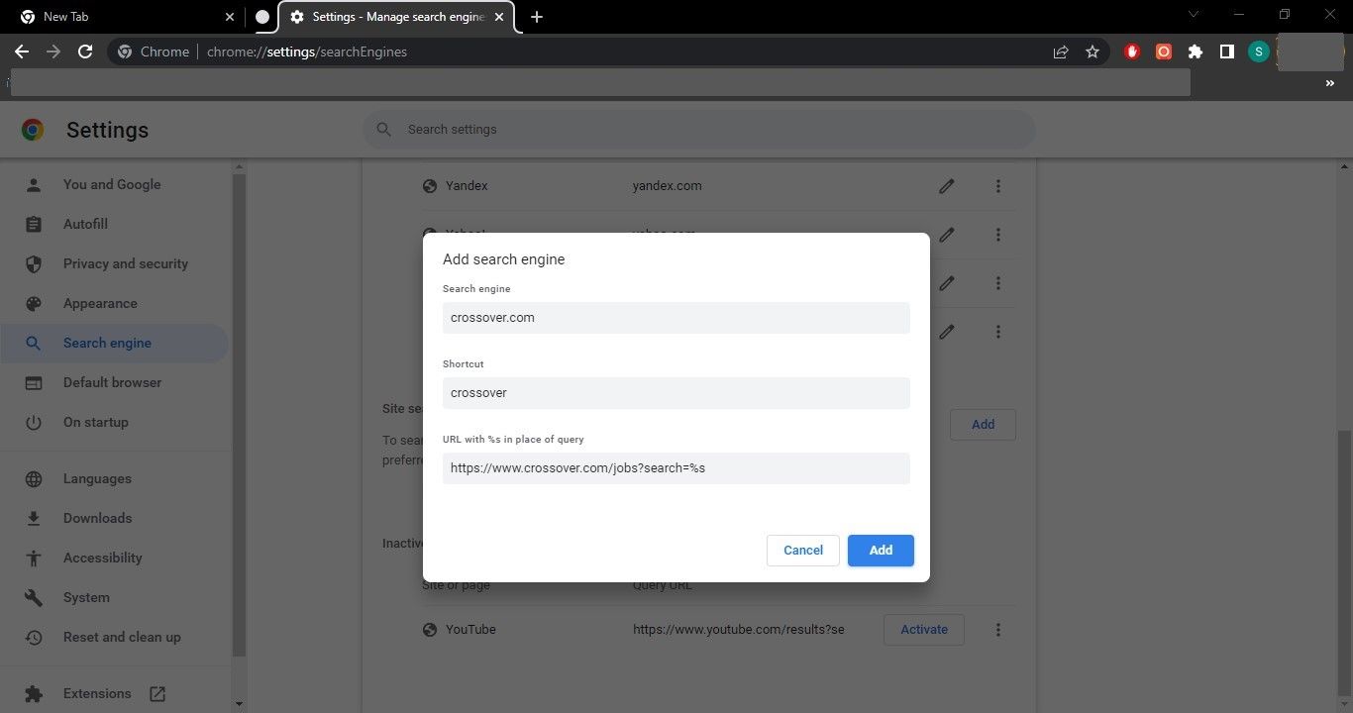Screen dimensions: 1353x713
Task: Close the New Tab tab
Action: click(x=230, y=17)
